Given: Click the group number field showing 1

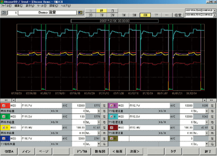Looking at the screenshot, I should pos(12,13).
